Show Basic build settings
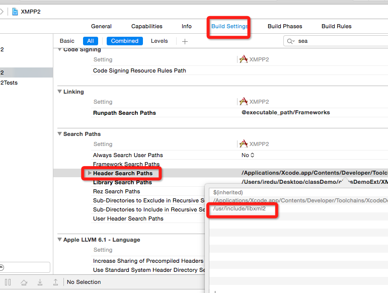388x293 pixels. 67,41
